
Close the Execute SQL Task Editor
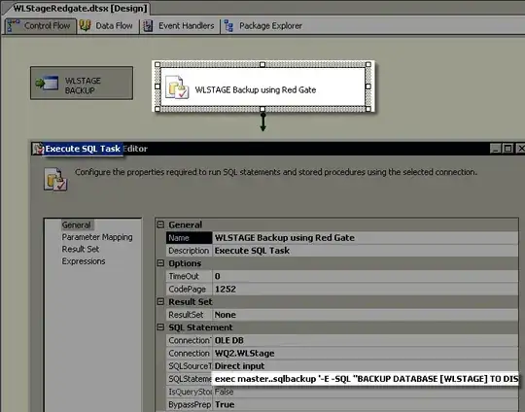click(520, 149)
